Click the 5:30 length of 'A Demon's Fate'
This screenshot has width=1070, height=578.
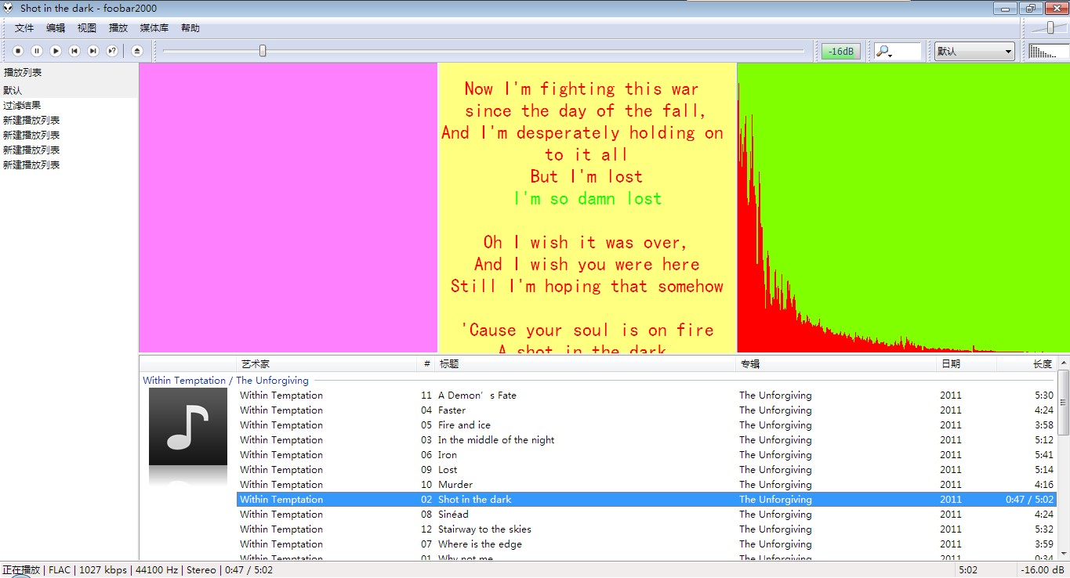tap(1044, 396)
